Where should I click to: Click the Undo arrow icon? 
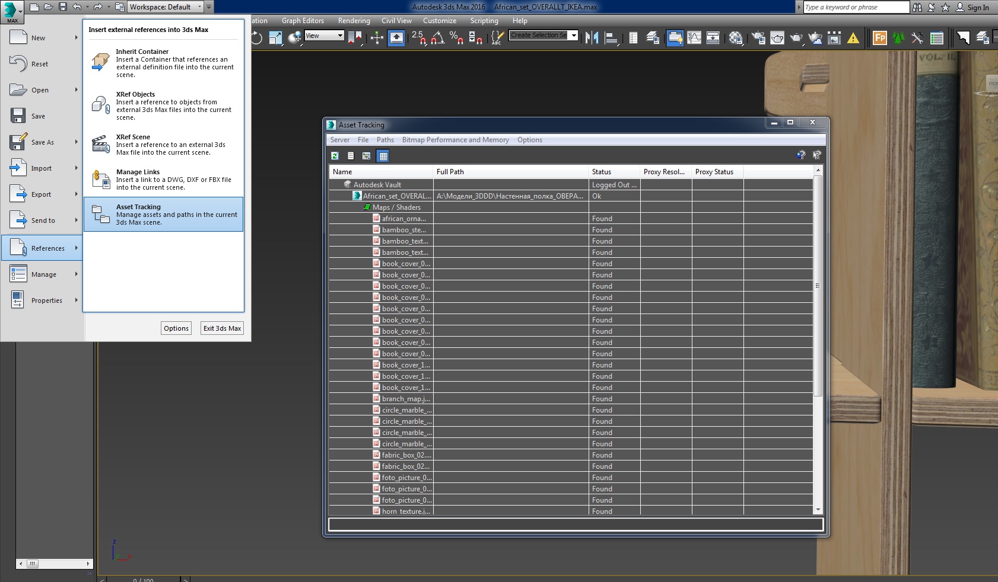tap(77, 7)
